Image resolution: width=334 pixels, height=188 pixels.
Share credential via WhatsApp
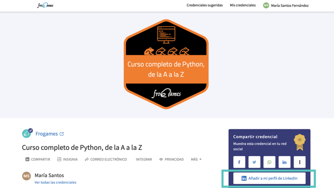click(270, 162)
